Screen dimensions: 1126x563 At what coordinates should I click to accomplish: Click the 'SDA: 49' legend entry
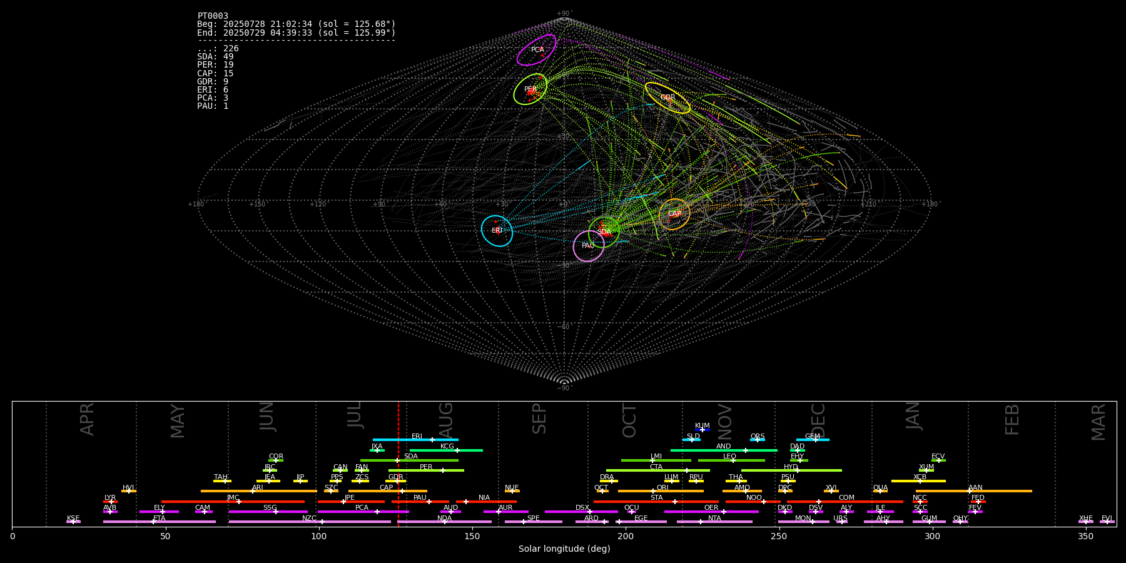[x=215, y=57]
